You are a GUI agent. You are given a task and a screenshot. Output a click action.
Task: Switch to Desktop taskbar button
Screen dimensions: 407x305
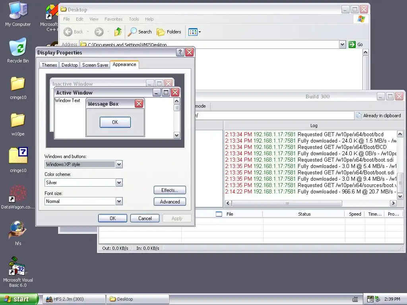[138, 299]
